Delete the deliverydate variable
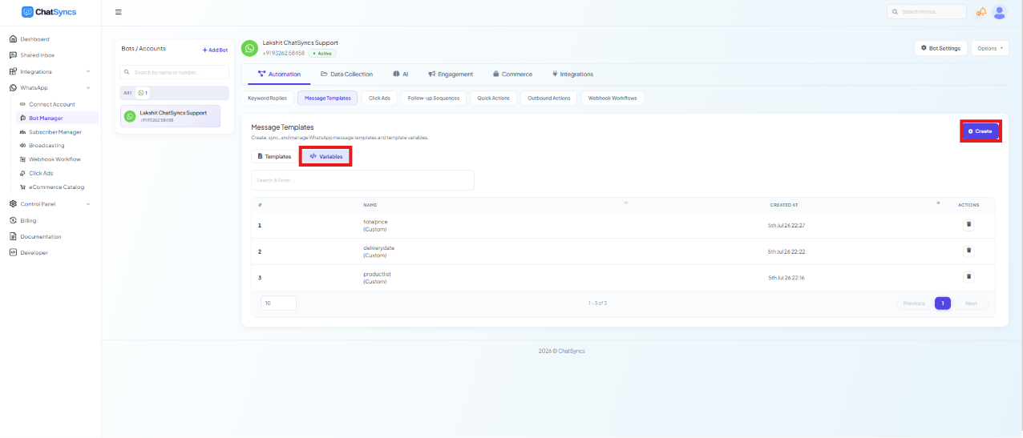 coord(968,251)
